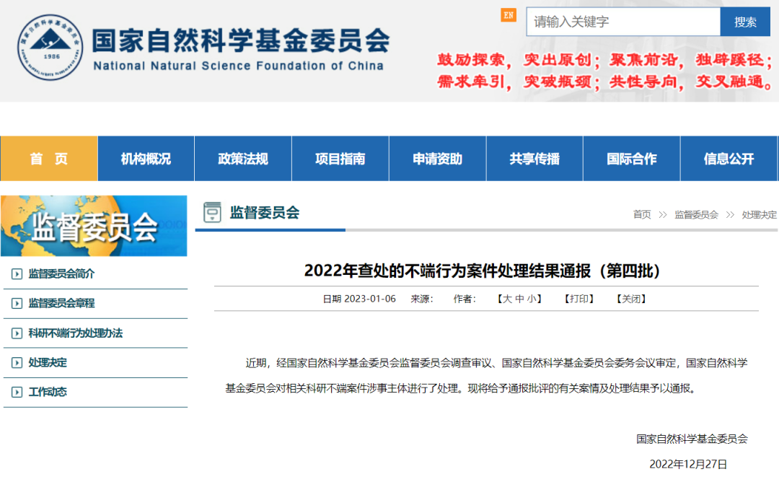Click the 【打印】 print link
This screenshot has height=495, width=779.
pyautogui.click(x=580, y=299)
